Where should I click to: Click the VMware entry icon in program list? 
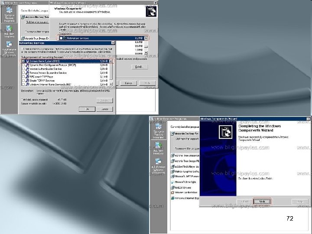(172, 192)
